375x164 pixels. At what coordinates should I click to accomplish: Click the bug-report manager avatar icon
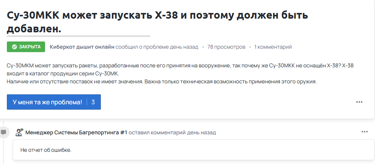19,132
